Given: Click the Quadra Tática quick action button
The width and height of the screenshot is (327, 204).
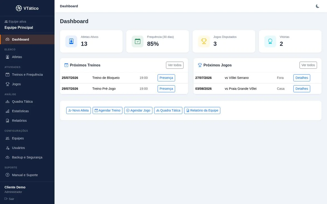Looking at the screenshot, I should pyautogui.click(x=168, y=110).
